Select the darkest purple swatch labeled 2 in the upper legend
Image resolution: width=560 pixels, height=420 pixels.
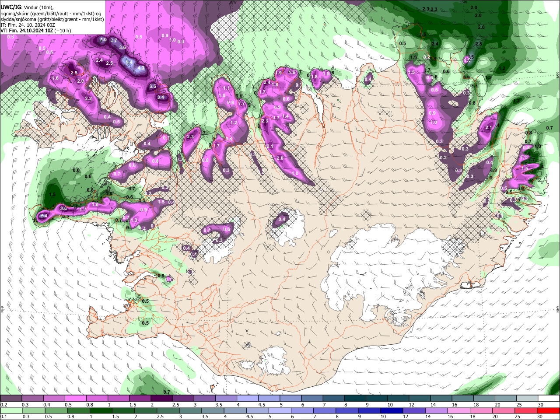coord(161,399)
